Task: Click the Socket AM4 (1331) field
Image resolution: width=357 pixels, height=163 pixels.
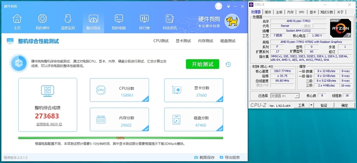Action: 298,31
